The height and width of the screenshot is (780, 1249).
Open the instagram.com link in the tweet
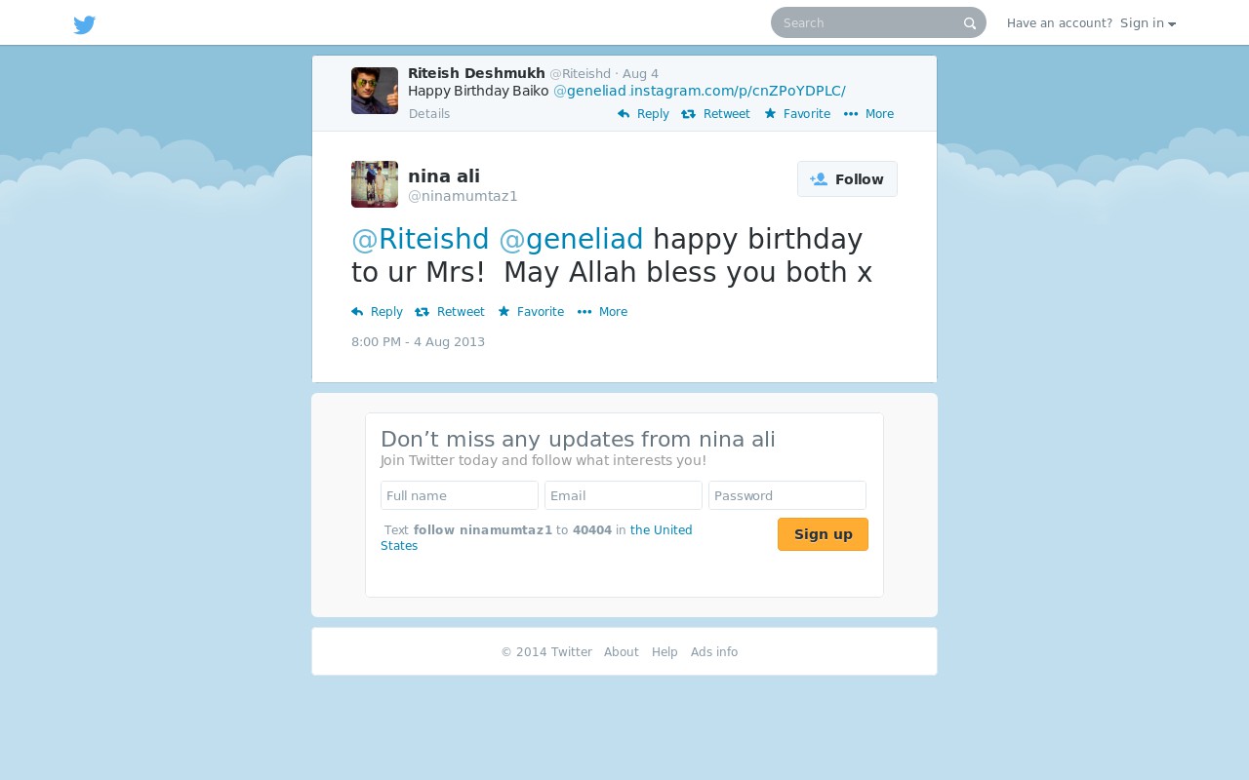738,91
